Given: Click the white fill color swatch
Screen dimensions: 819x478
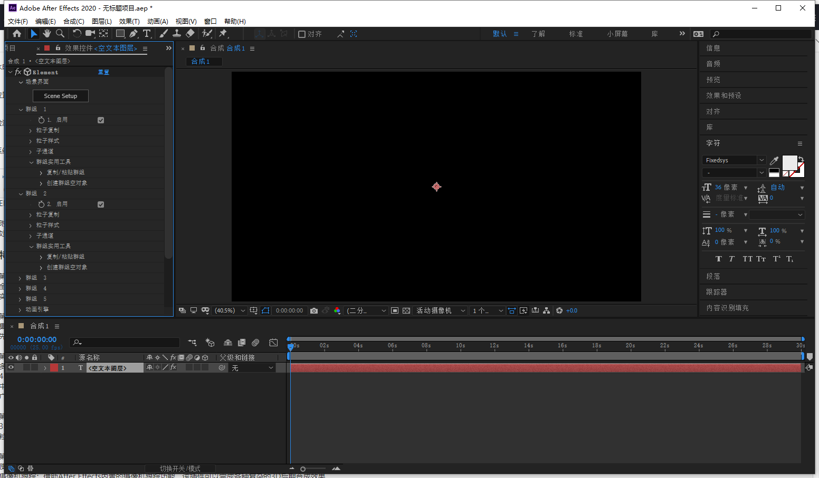Looking at the screenshot, I should tap(789, 163).
